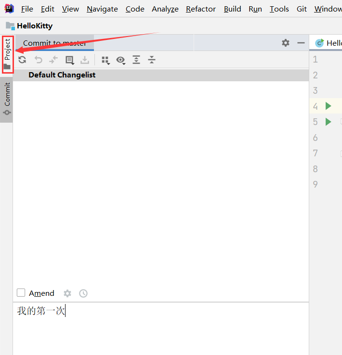The width and height of the screenshot is (342, 355).
Task: Click line number 1 in the gutter
Action: [x=315, y=59]
